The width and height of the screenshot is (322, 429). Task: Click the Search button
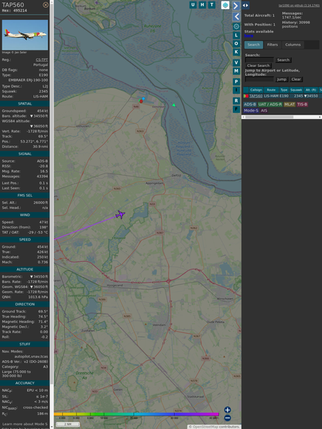[283, 60]
